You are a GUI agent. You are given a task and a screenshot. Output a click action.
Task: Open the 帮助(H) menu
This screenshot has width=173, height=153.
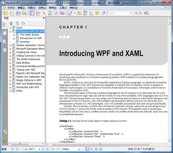click(74, 8)
